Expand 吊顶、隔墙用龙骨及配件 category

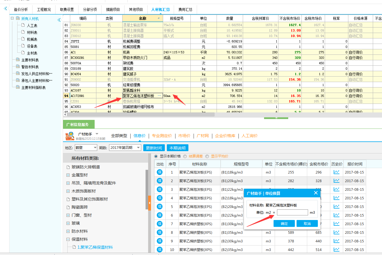pos(68,183)
